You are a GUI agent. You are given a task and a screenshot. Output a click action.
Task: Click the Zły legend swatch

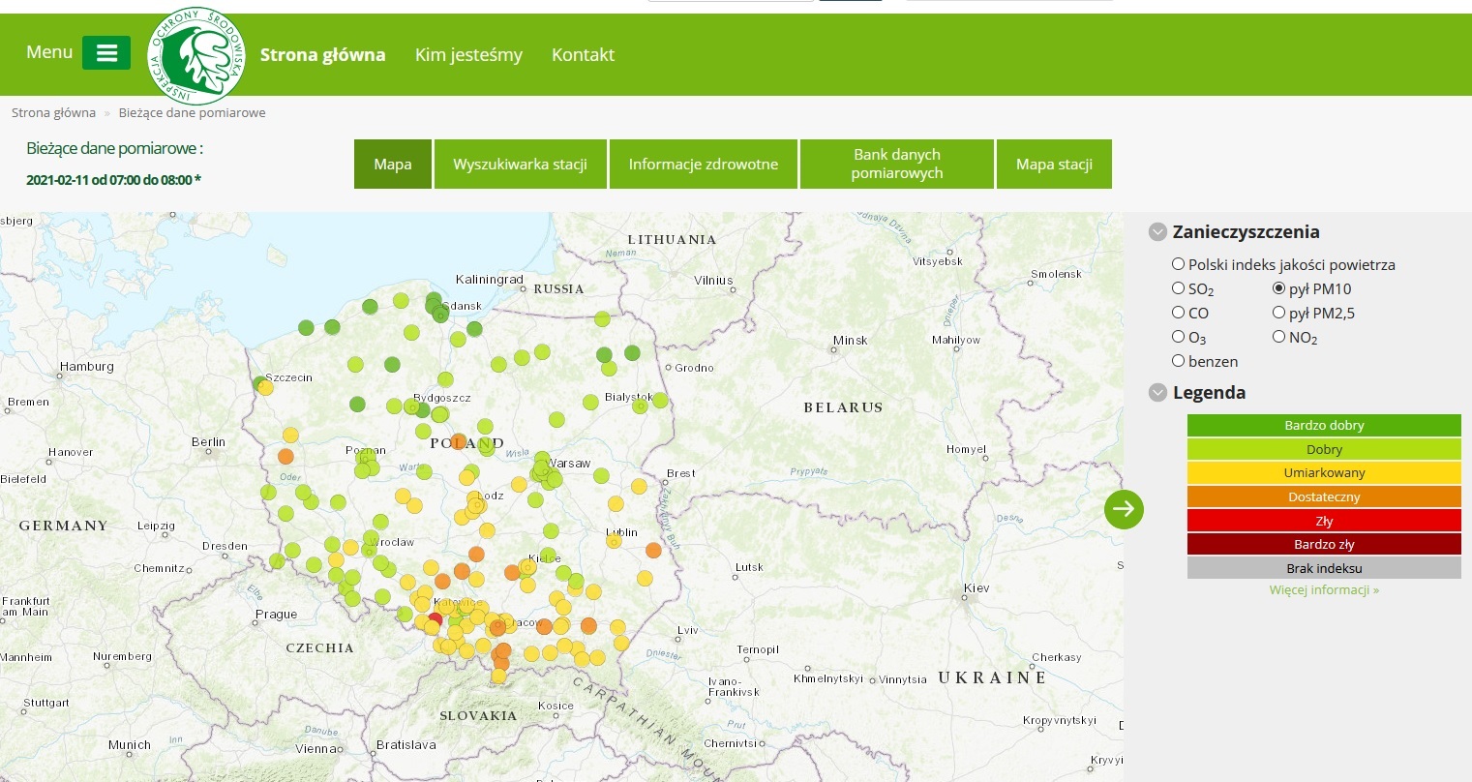1324,521
